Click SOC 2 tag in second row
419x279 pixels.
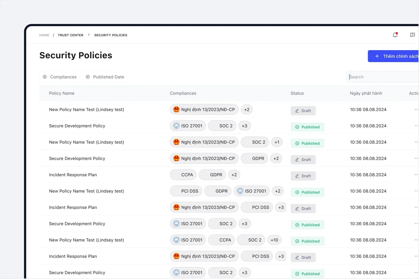click(x=222, y=126)
